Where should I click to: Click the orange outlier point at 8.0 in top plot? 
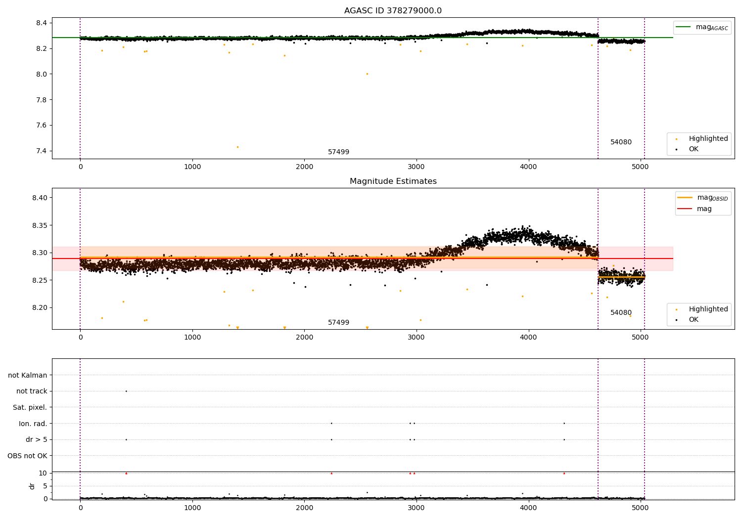click(x=367, y=74)
